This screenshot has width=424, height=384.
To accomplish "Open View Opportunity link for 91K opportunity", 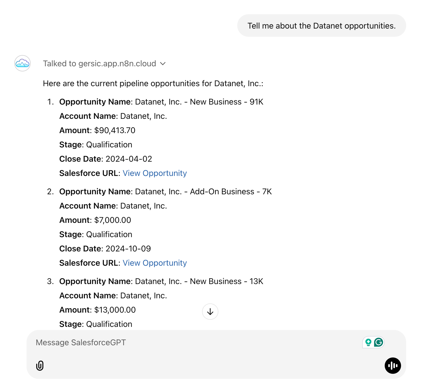I will (x=155, y=173).
